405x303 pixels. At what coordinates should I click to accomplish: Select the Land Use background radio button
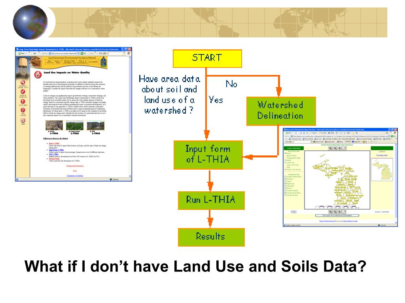click(x=286, y=163)
